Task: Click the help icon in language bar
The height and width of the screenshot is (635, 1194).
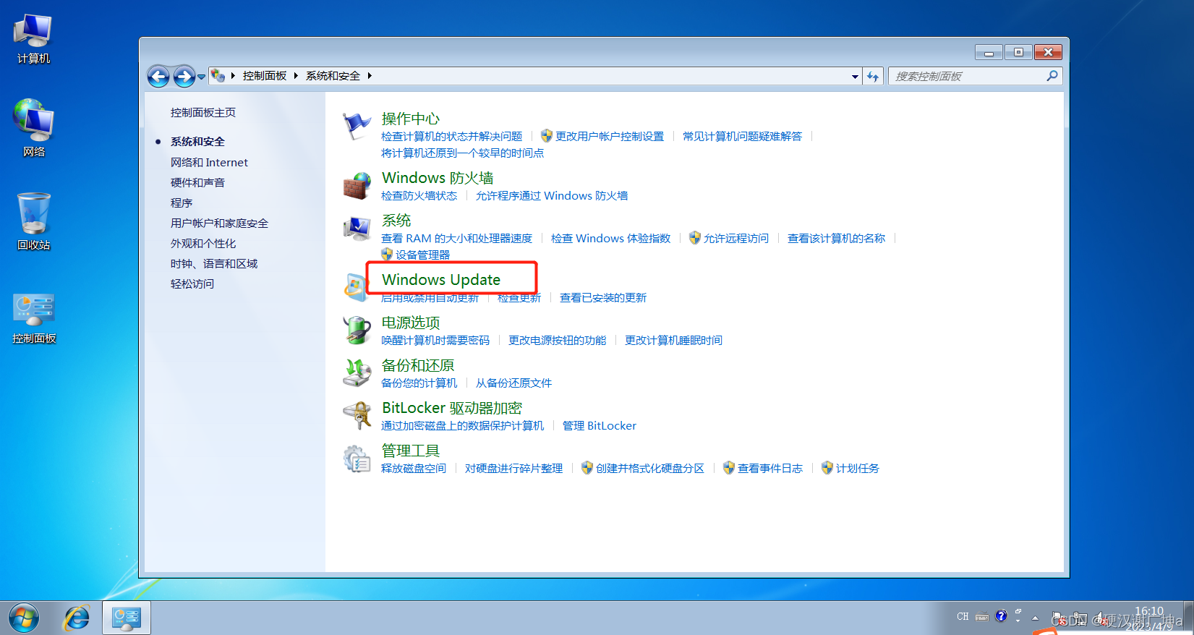Action: tap(1001, 616)
